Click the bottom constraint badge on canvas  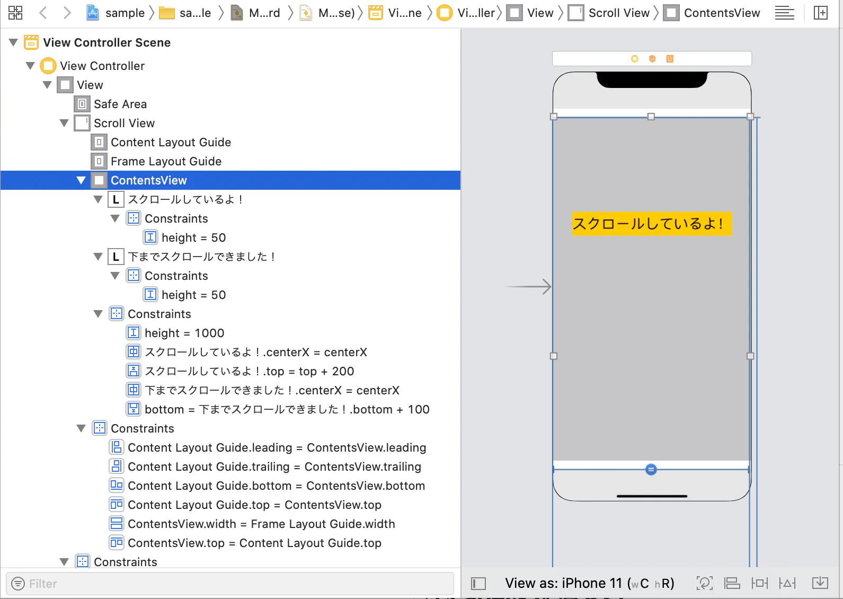click(651, 469)
